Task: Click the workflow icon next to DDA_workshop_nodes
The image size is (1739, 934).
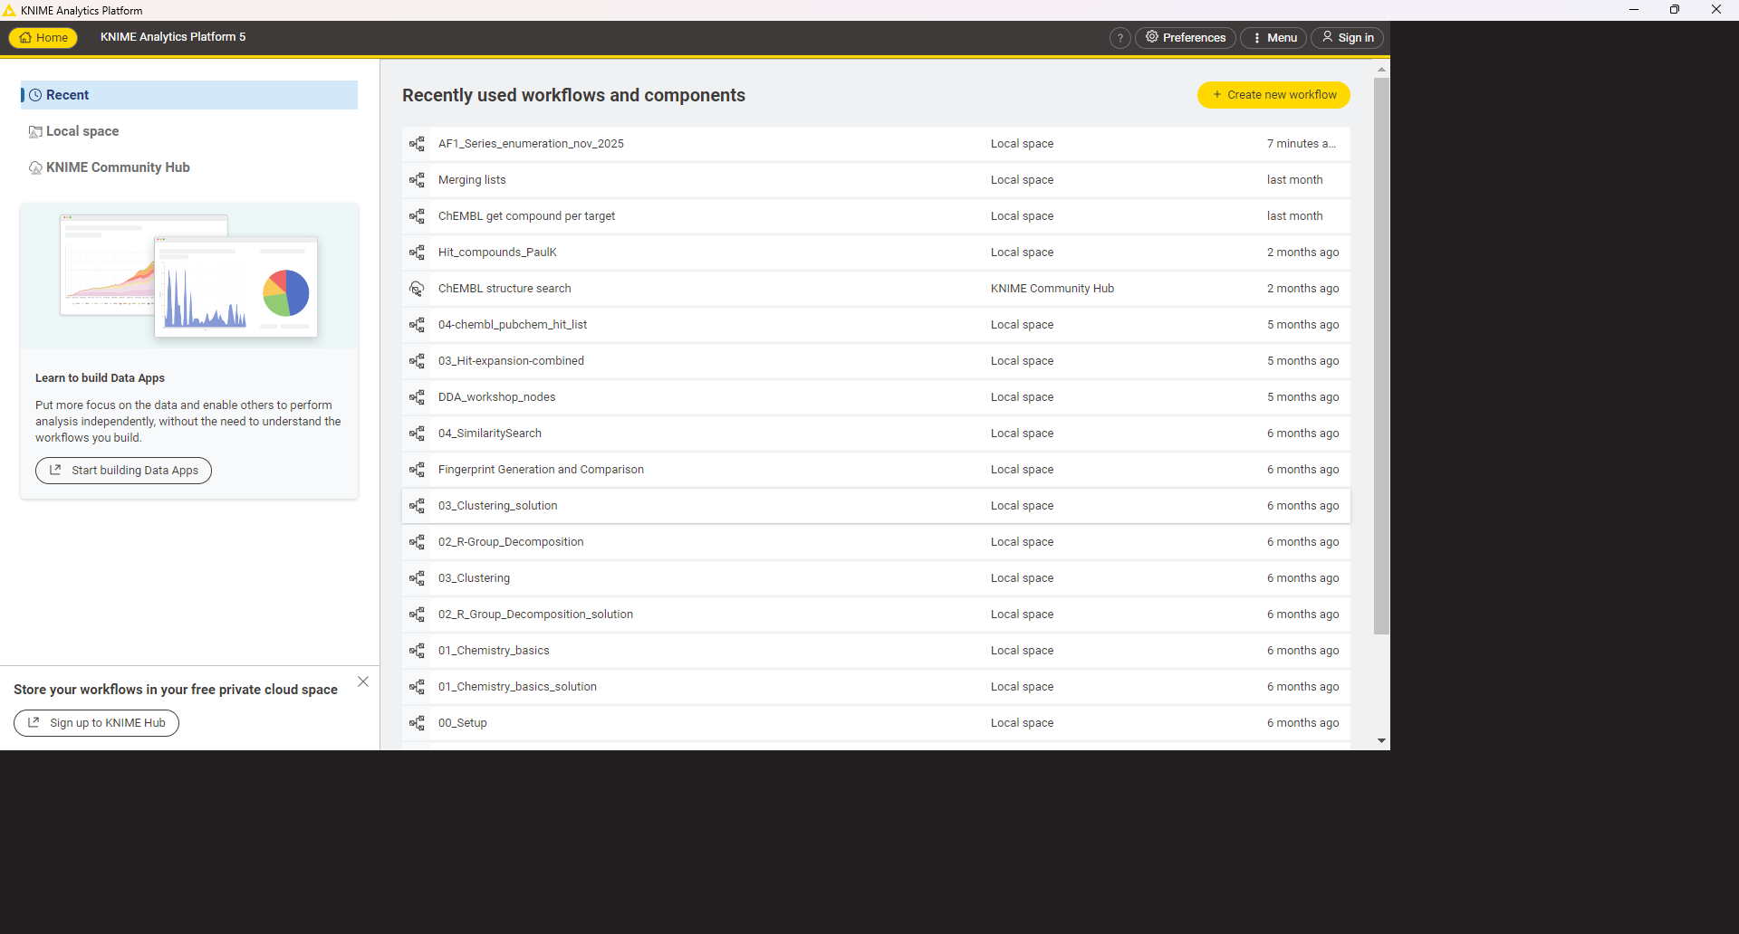Action: pos(417,397)
